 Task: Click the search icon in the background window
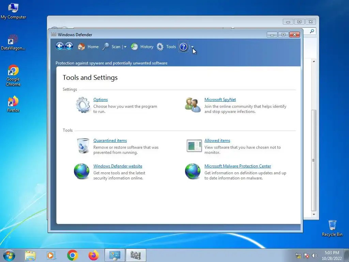312,31
